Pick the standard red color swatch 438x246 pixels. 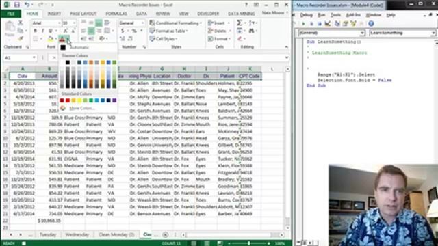click(x=68, y=100)
